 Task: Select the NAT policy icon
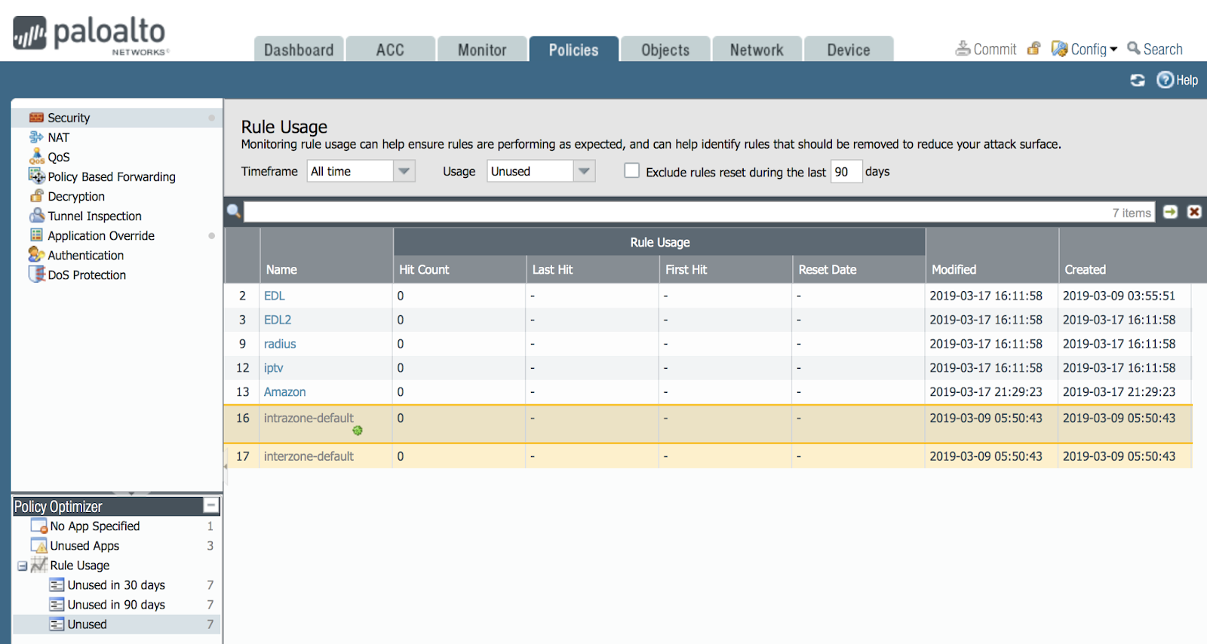[36, 137]
